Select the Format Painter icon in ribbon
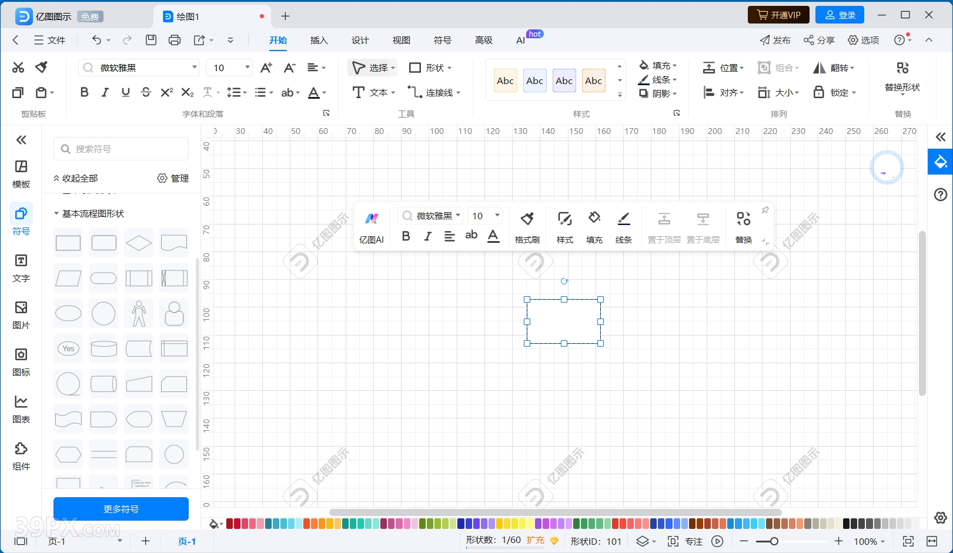The width and height of the screenshot is (953, 553). coord(41,68)
